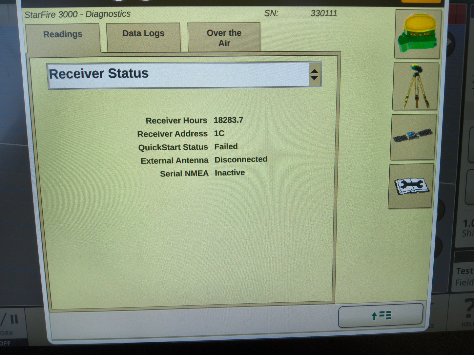Click the up arrow on status selector

coord(315,70)
